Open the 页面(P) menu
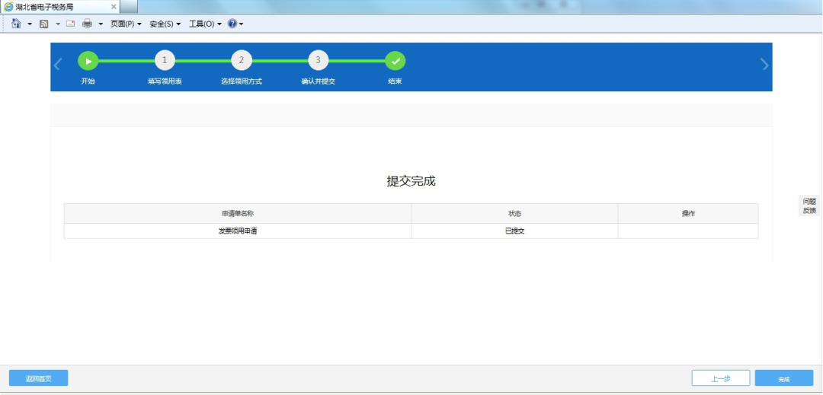Viewport: 823px width, 395px height. pyautogui.click(x=126, y=24)
